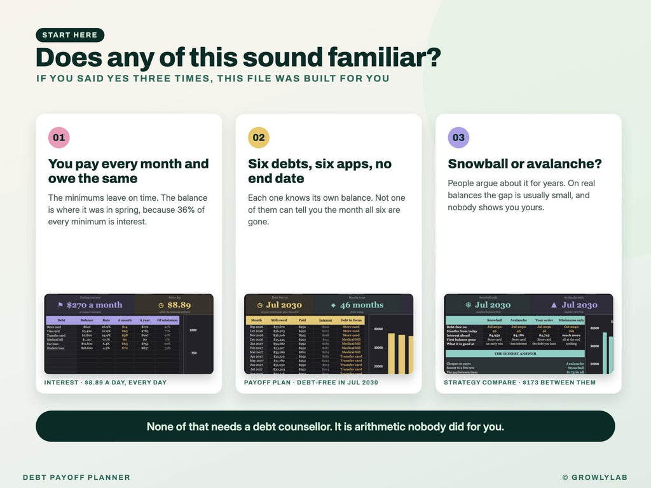651x488 pixels.
Task: Click the paragraph starting "The minimums leave on time"
Action: pyautogui.click(x=128, y=210)
